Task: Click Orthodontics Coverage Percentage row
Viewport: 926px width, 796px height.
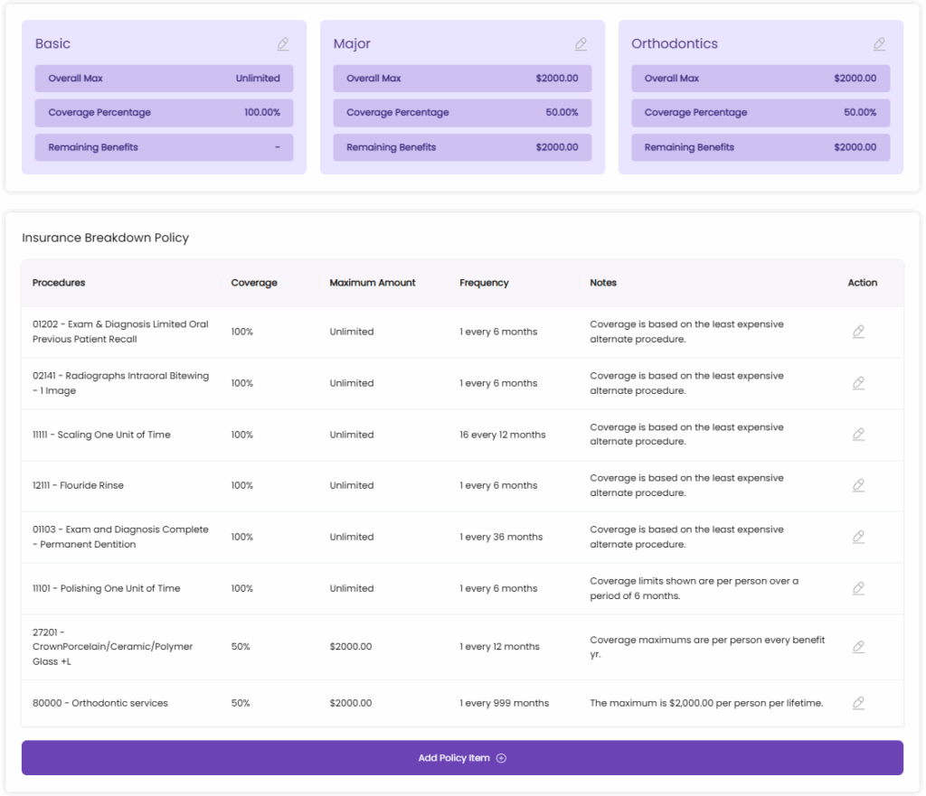Action: [x=760, y=113]
